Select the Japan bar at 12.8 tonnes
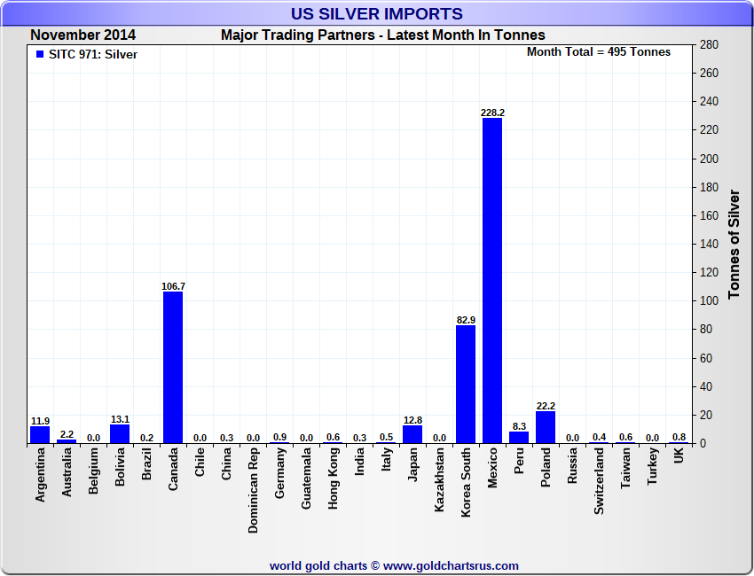Image resolution: width=754 pixels, height=576 pixels. (412, 433)
